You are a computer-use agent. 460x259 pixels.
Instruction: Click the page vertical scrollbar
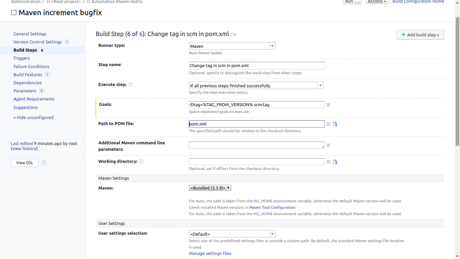click(457, 81)
